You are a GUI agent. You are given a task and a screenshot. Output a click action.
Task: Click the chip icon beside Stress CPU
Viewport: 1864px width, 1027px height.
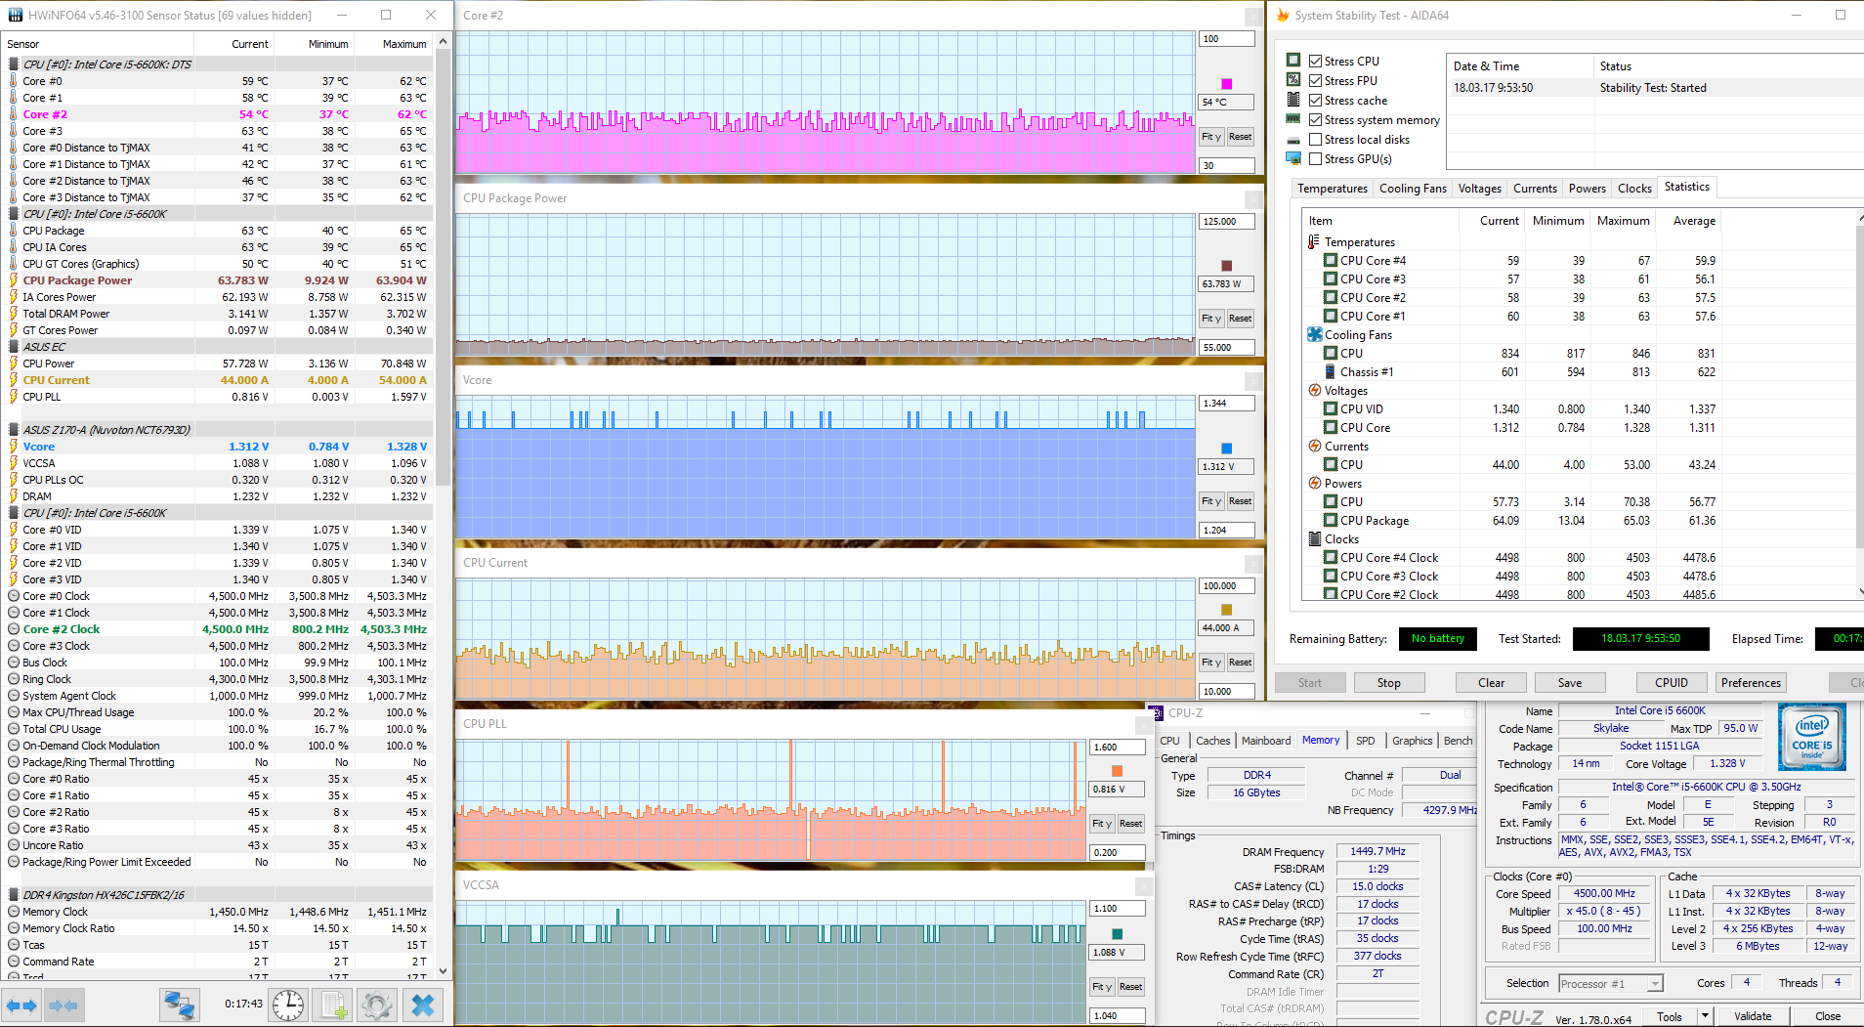[1293, 61]
